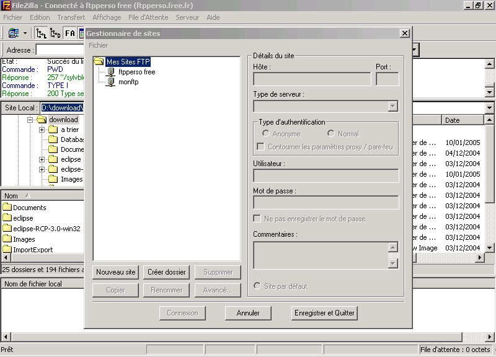Expand the eclipse folder tree node

[42, 160]
